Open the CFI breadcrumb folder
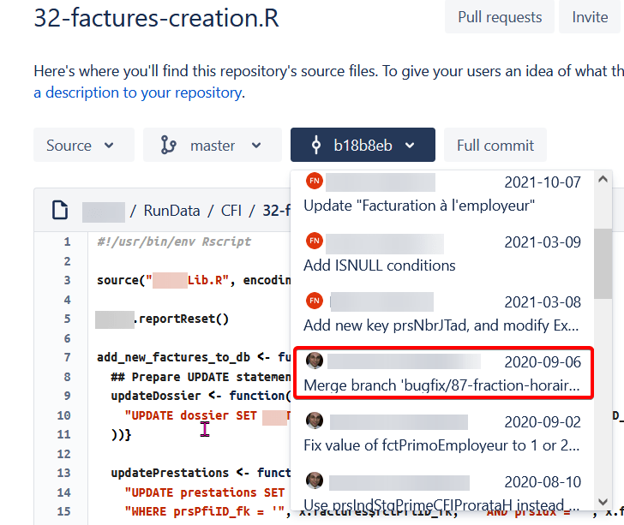 tap(231, 211)
